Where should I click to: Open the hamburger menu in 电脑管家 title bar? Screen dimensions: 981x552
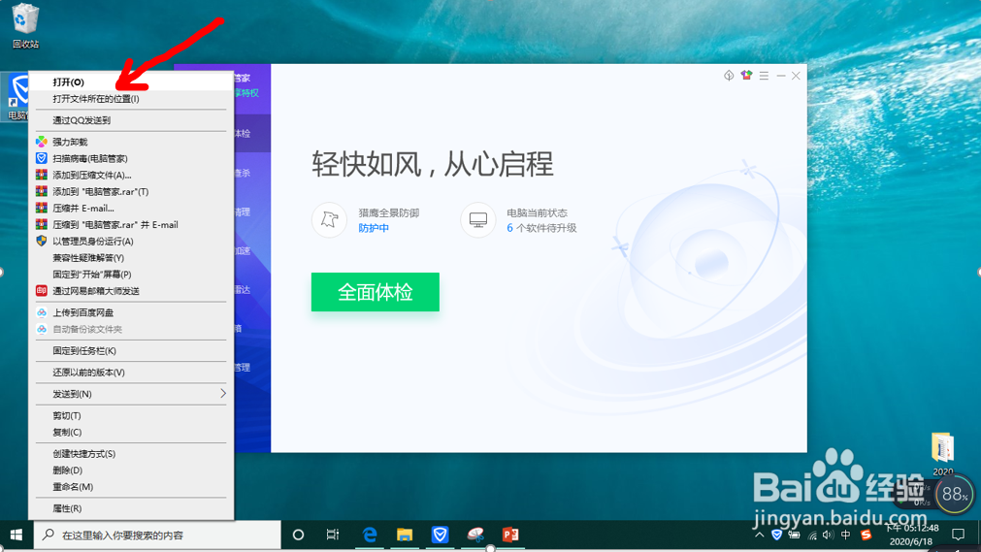tap(764, 76)
